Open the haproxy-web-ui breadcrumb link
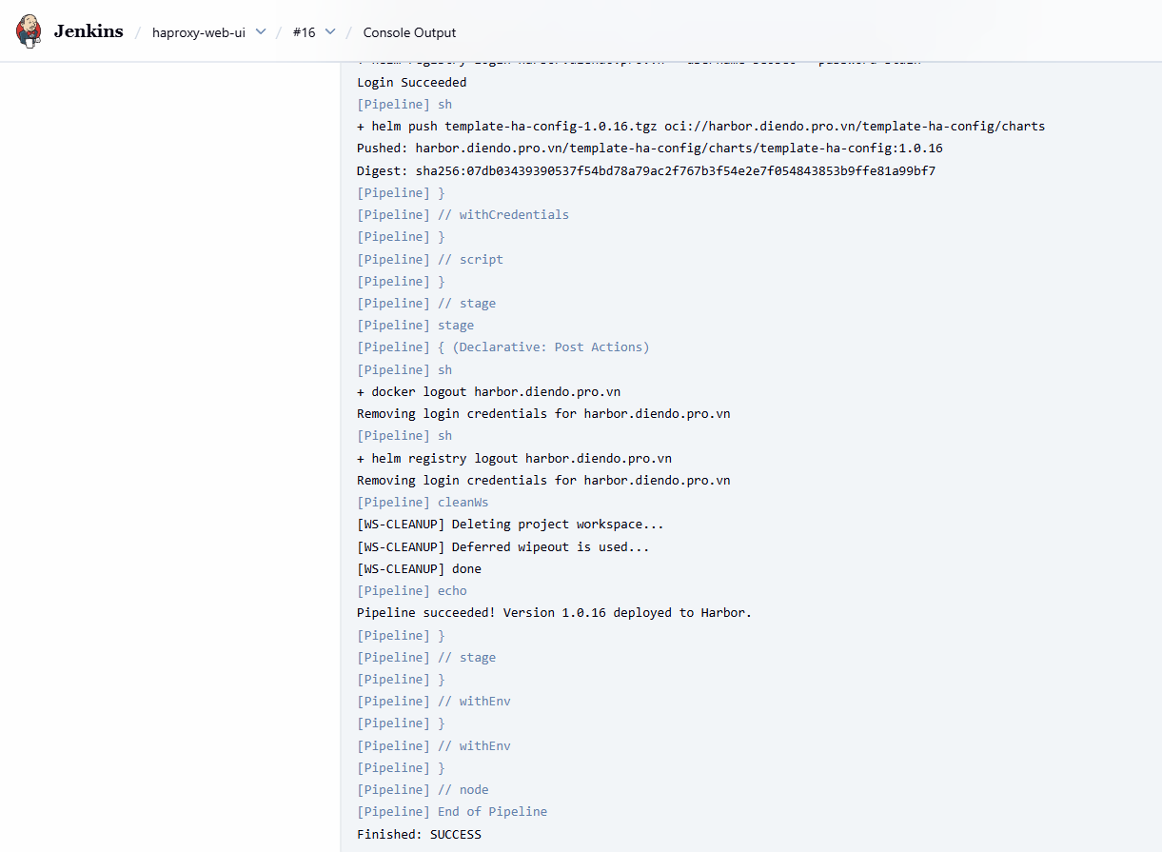Image resolution: width=1162 pixels, height=852 pixels. pyautogui.click(x=198, y=32)
